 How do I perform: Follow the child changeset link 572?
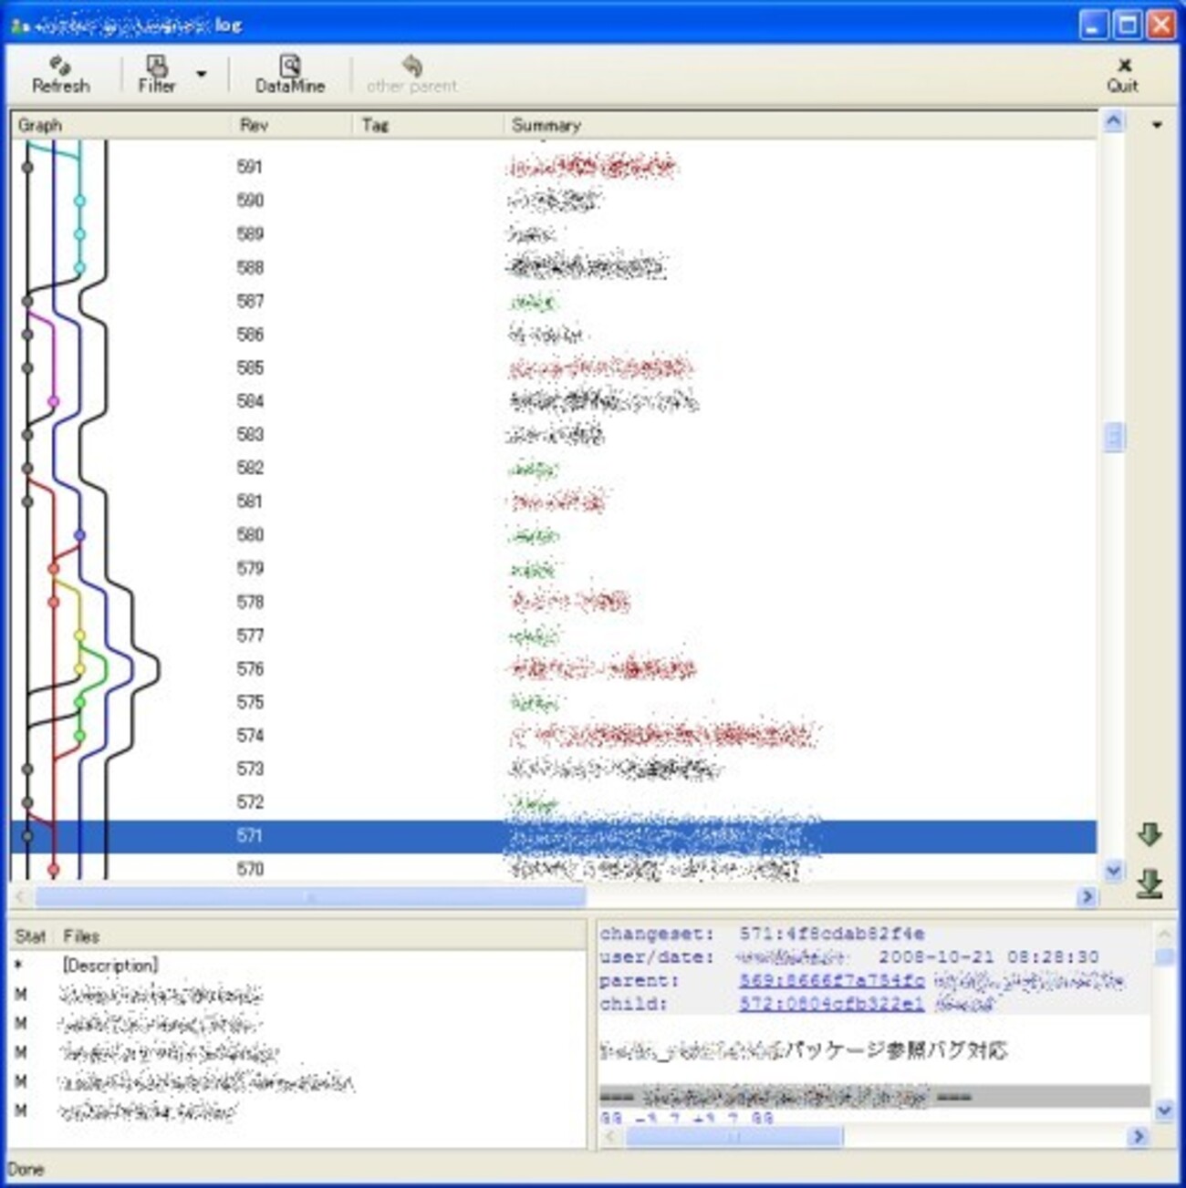coord(831,1004)
